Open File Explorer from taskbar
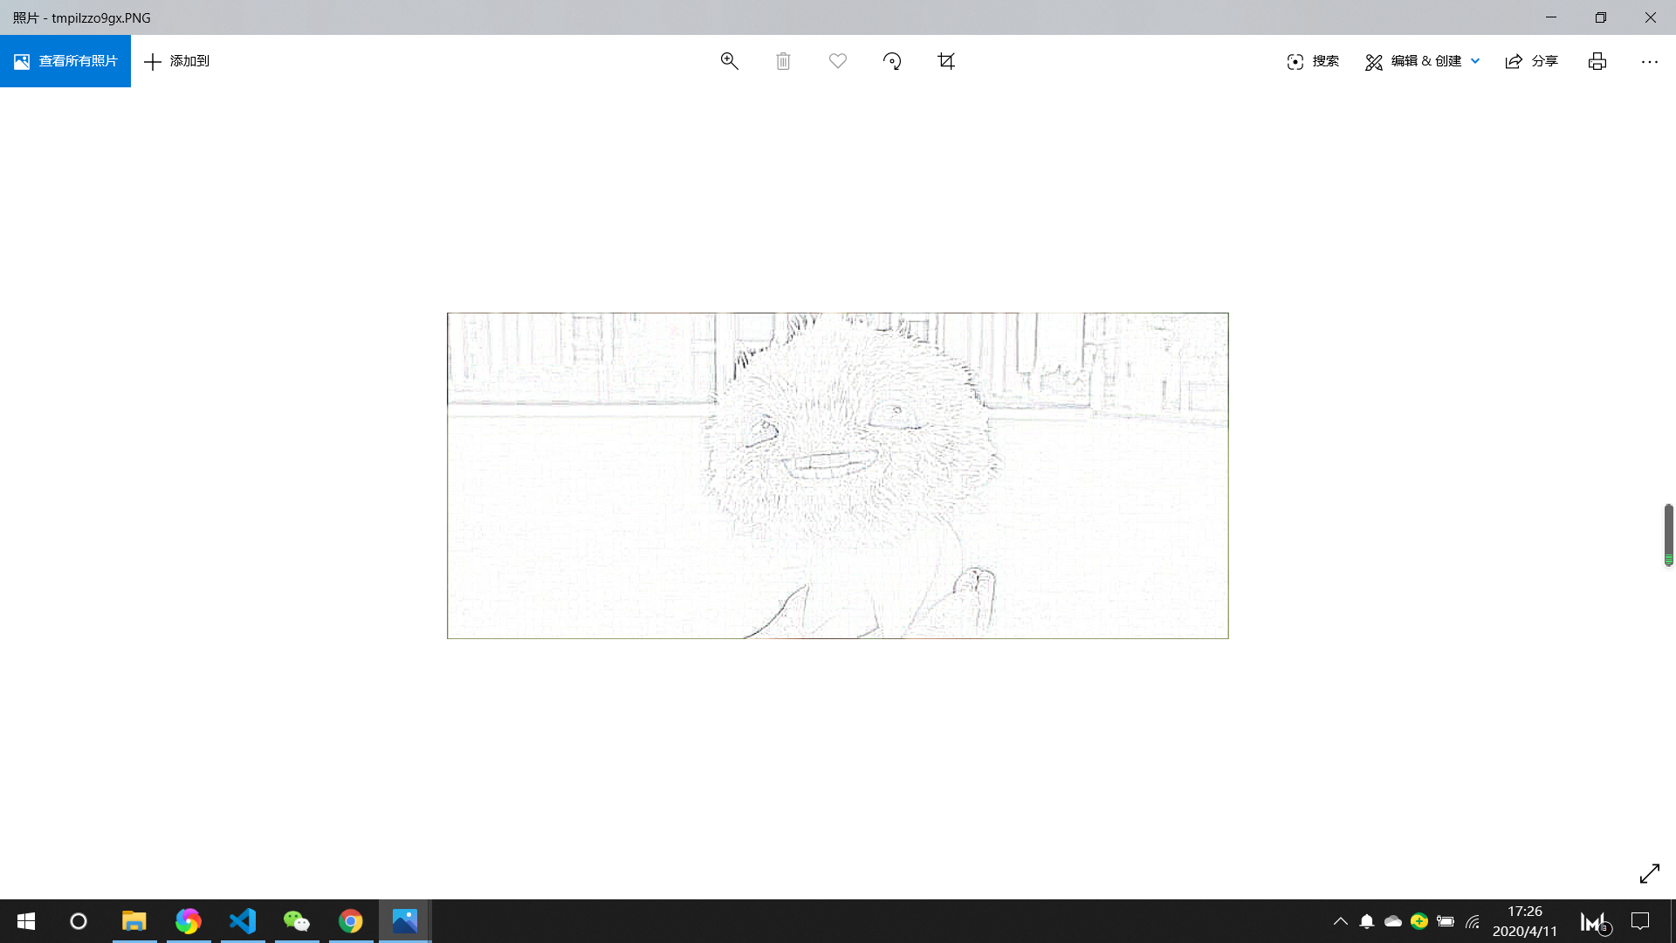The height and width of the screenshot is (943, 1676). [x=134, y=921]
